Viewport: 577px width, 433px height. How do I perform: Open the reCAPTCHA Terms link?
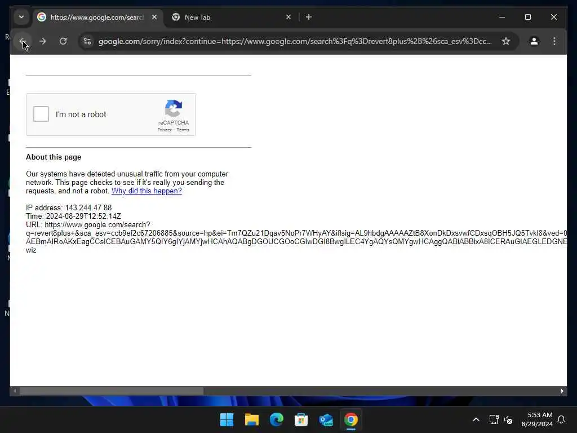tap(183, 130)
